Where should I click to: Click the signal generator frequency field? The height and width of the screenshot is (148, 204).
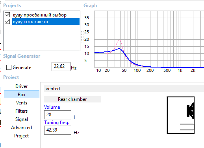tap(61, 66)
